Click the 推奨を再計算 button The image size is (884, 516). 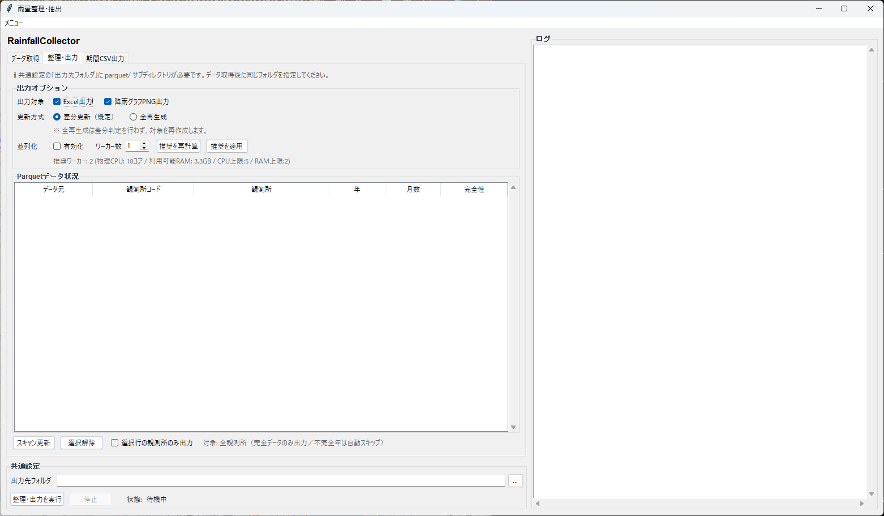(x=178, y=147)
